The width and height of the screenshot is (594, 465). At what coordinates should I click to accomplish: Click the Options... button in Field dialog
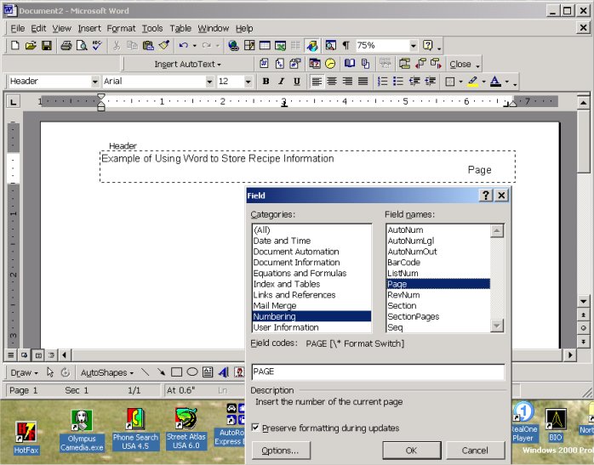[280, 451]
